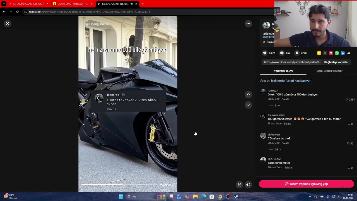
Task: Open Steam from taskbar
Action: 236,197
